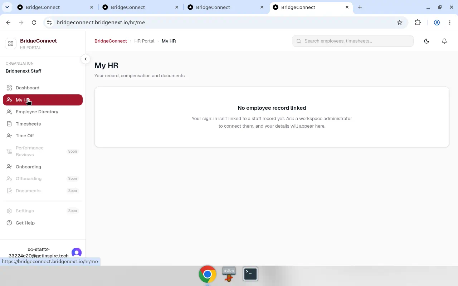
Task: Click the browser forward arrow
Action: tap(21, 23)
